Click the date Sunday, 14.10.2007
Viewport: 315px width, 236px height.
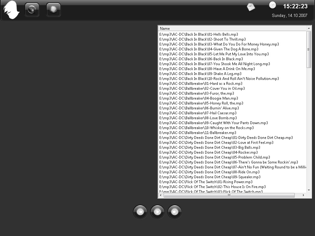pyautogui.click(x=289, y=15)
